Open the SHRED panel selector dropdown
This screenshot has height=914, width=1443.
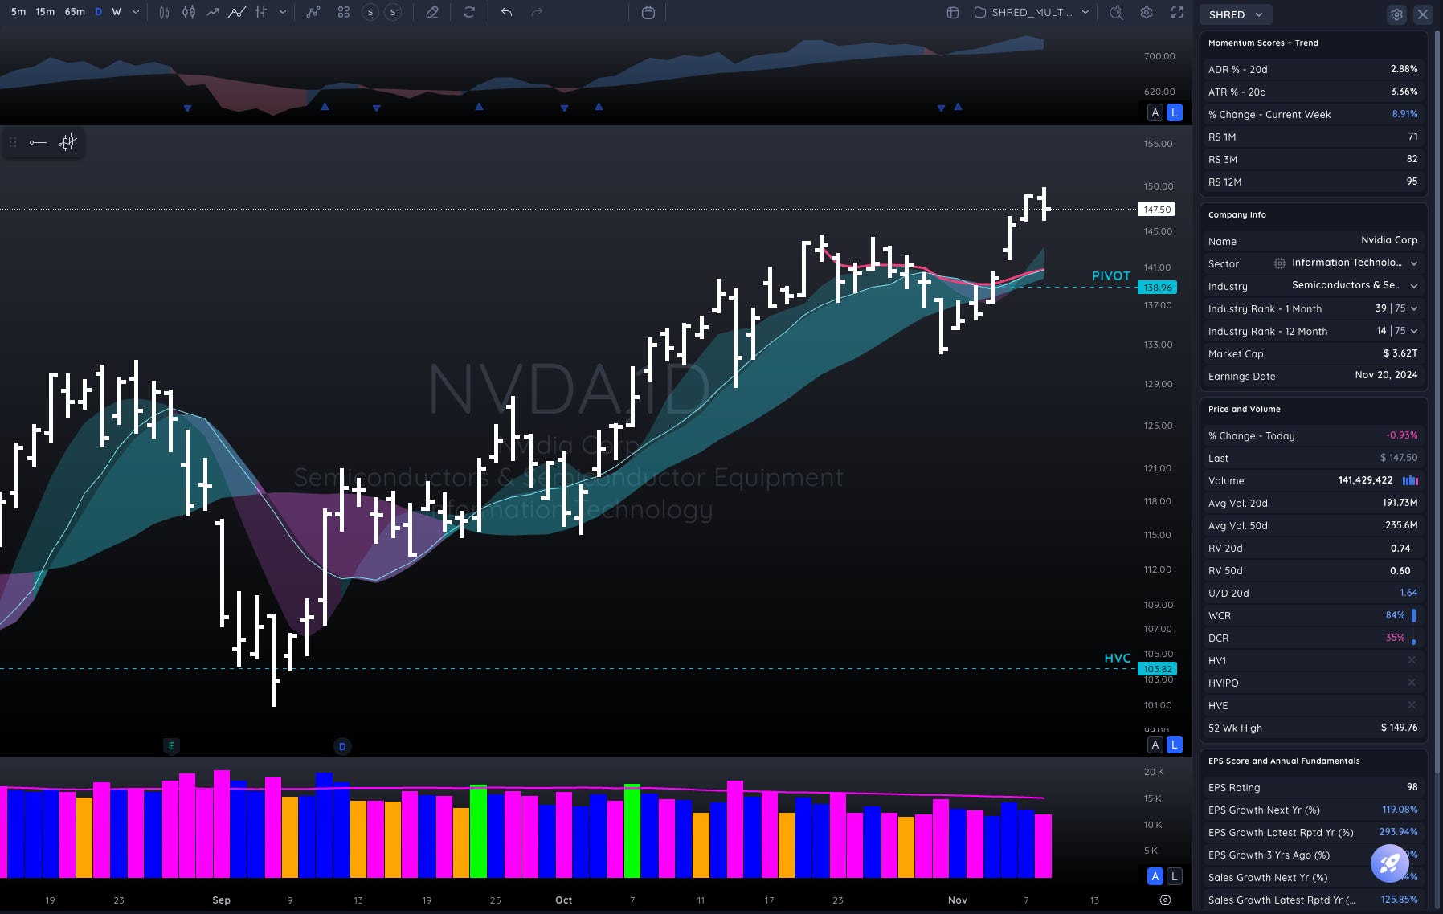[1236, 14]
